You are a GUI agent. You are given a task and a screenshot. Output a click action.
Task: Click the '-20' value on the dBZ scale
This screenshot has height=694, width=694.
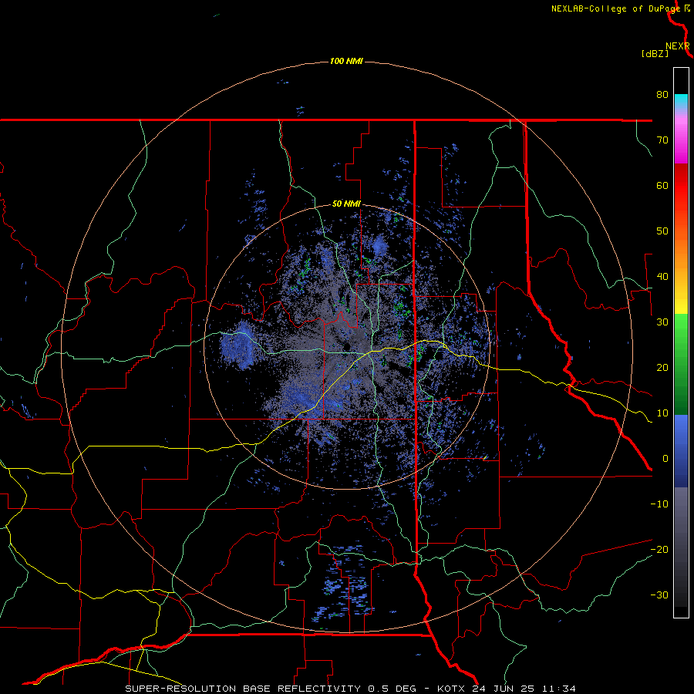(659, 550)
